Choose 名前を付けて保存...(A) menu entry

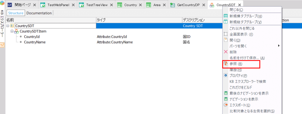tap(252, 58)
